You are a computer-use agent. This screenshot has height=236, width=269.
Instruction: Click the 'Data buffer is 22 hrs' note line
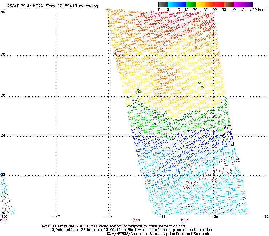click(x=132, y=230)
